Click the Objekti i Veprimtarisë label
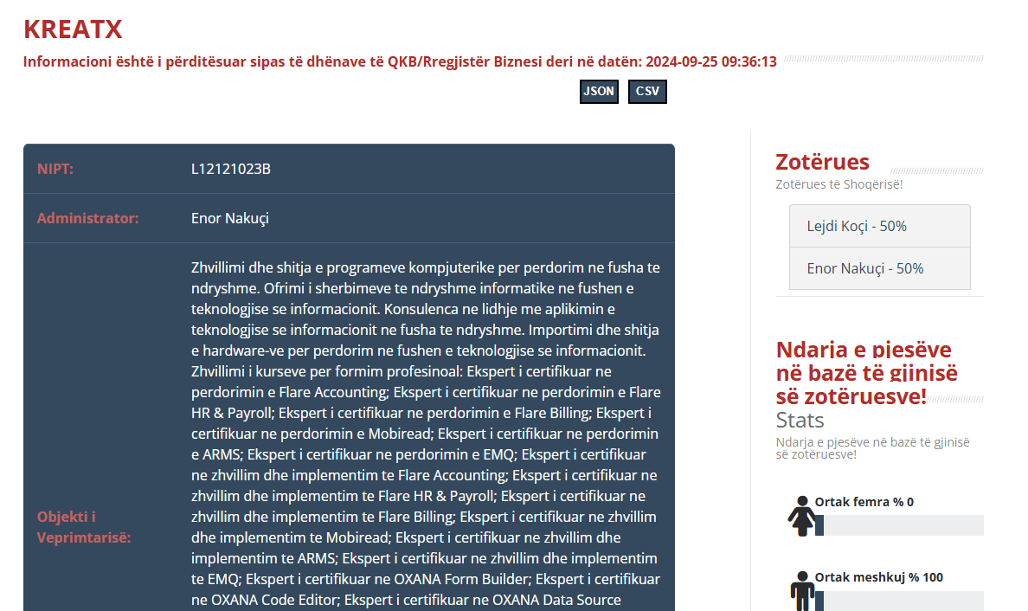Image resolution: width=1028 pixels, height=611 pixels. pos(84,527)
